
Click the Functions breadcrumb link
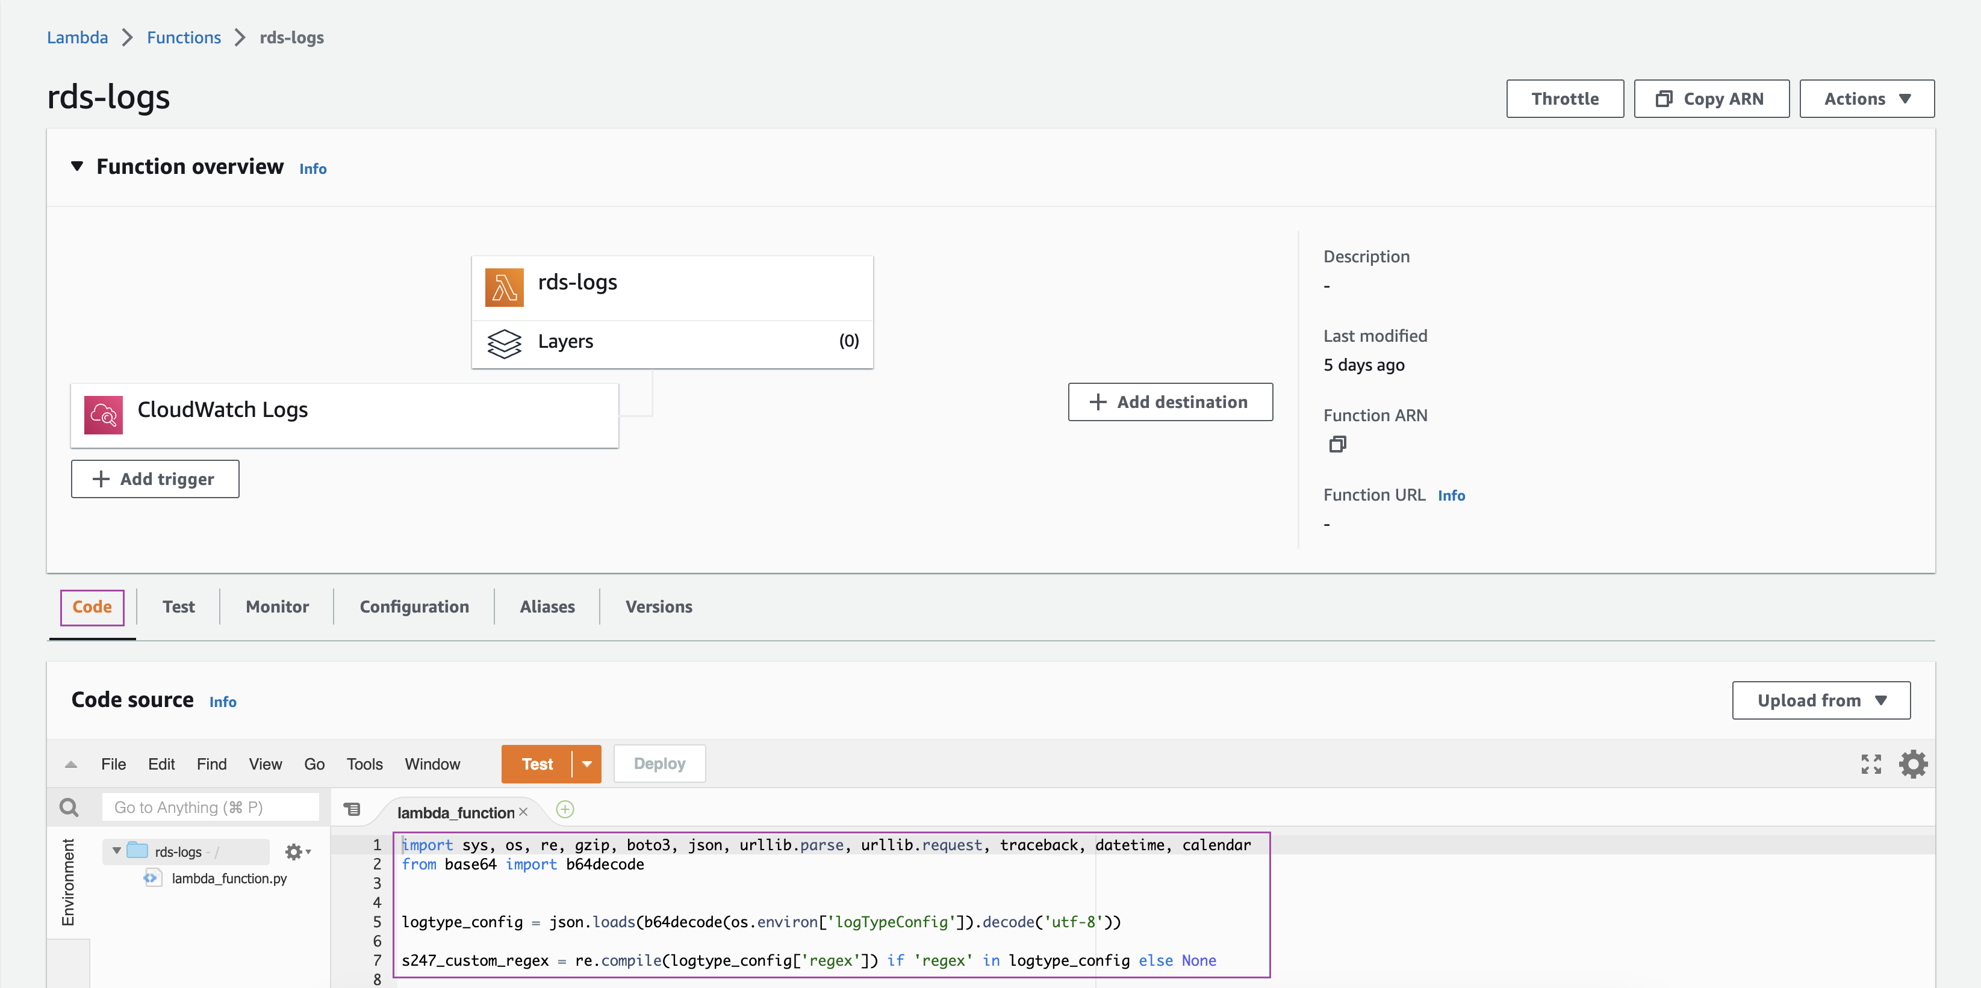click(x=184, y=38)
